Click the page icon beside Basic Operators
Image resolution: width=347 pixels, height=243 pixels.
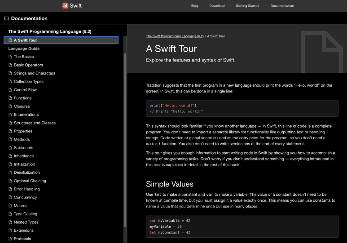point(10,65)
